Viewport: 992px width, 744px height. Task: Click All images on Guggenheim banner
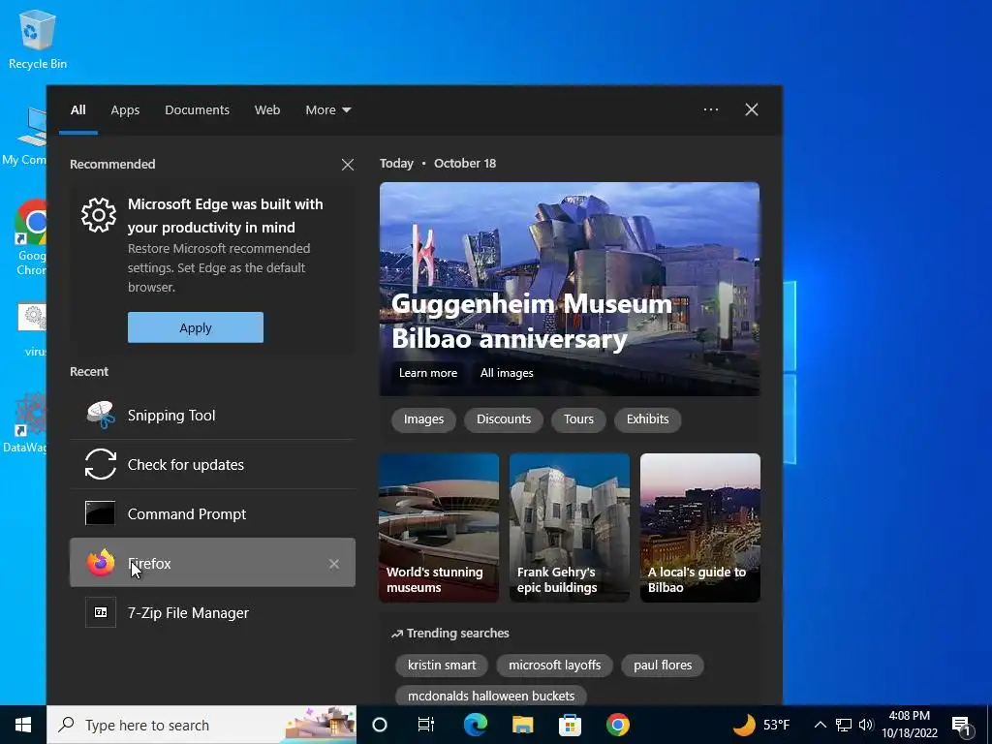pyautogui.click(x=507, y=373)
